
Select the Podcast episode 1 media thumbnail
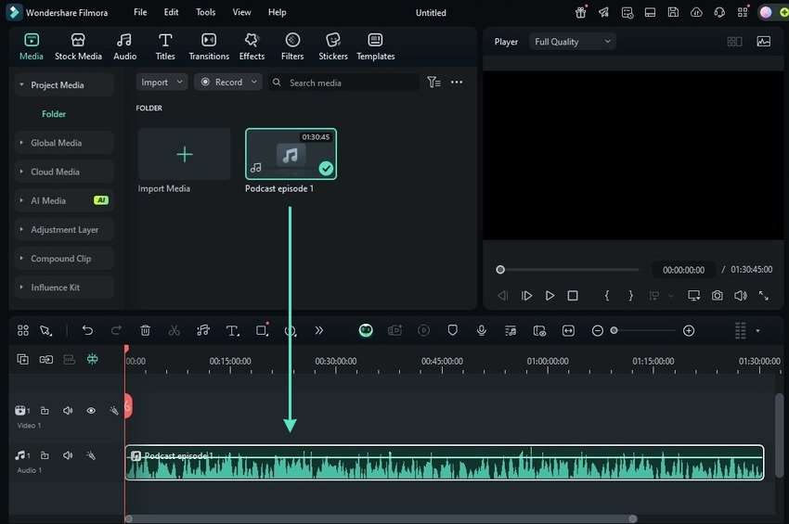tap(291, 154)
